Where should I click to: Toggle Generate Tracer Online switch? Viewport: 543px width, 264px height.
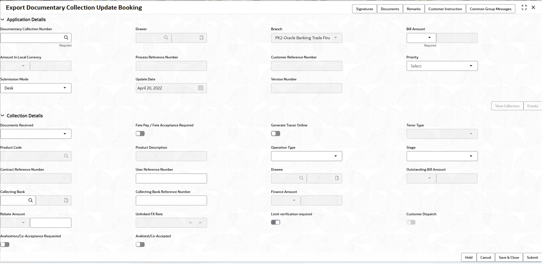click(276, 133)
